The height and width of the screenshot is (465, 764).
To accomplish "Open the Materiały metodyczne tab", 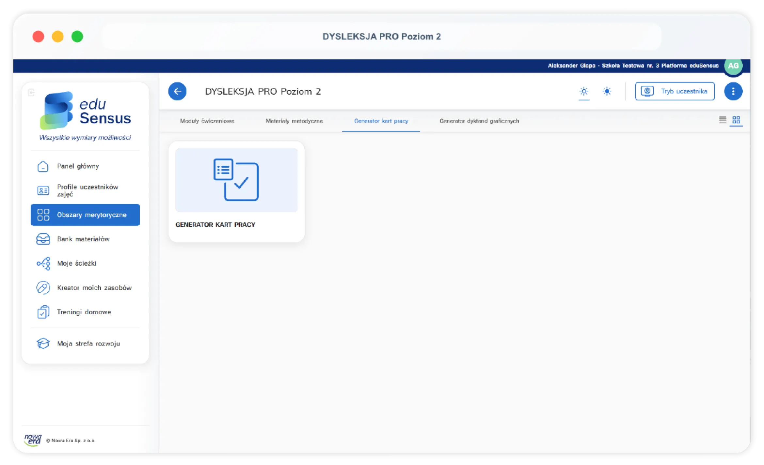I will coord(294,121).
